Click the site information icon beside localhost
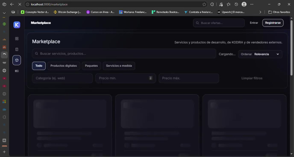 (28, 4)
